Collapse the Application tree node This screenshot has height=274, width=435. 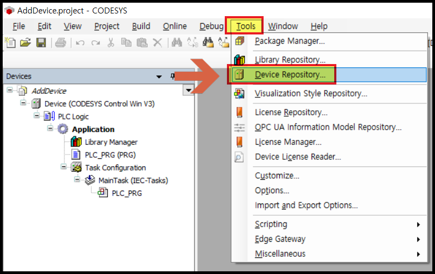click(x=50, y=128)
